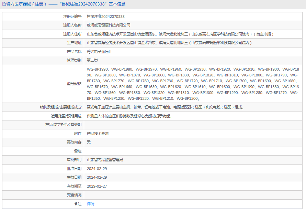
Task: Select registration number 鲁械注准20242070338 value
Action: point(105,17)
